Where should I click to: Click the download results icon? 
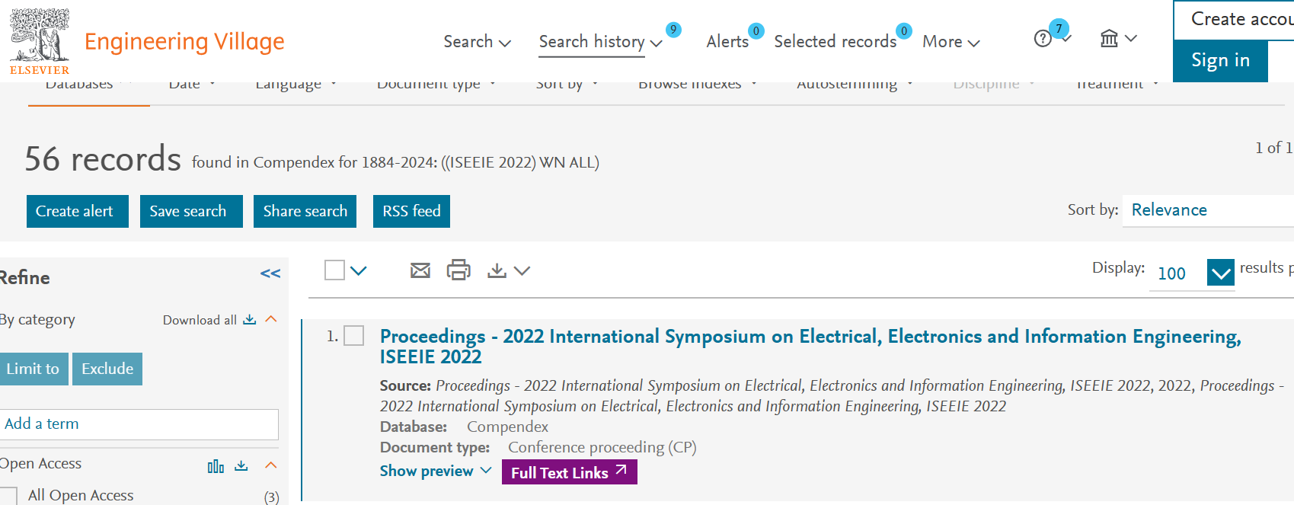[497, 270]
